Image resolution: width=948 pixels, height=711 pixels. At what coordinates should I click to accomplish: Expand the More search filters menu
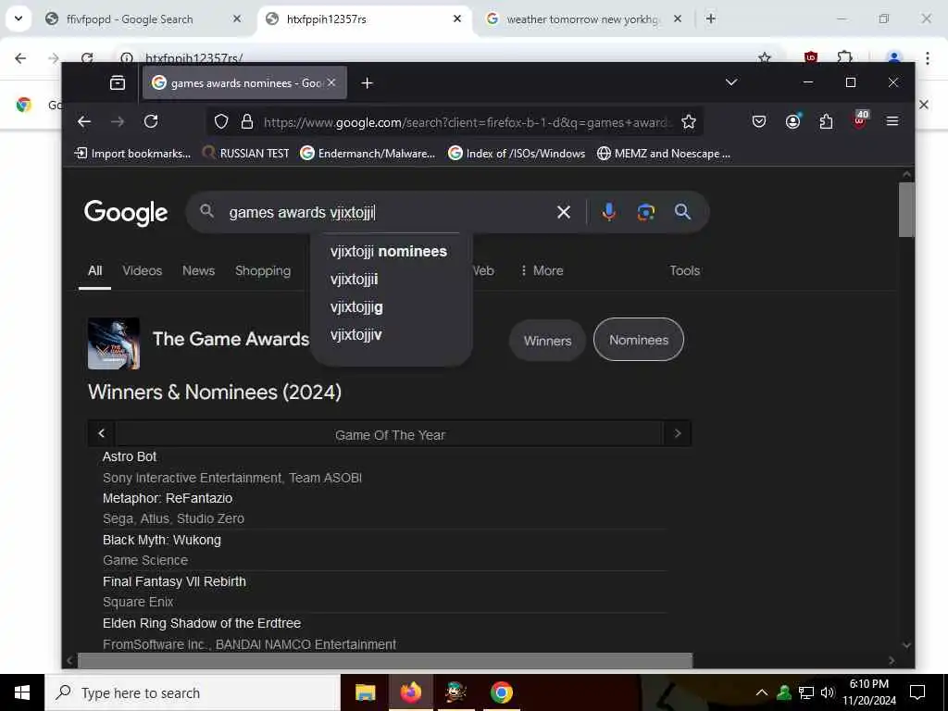point(542,270)
